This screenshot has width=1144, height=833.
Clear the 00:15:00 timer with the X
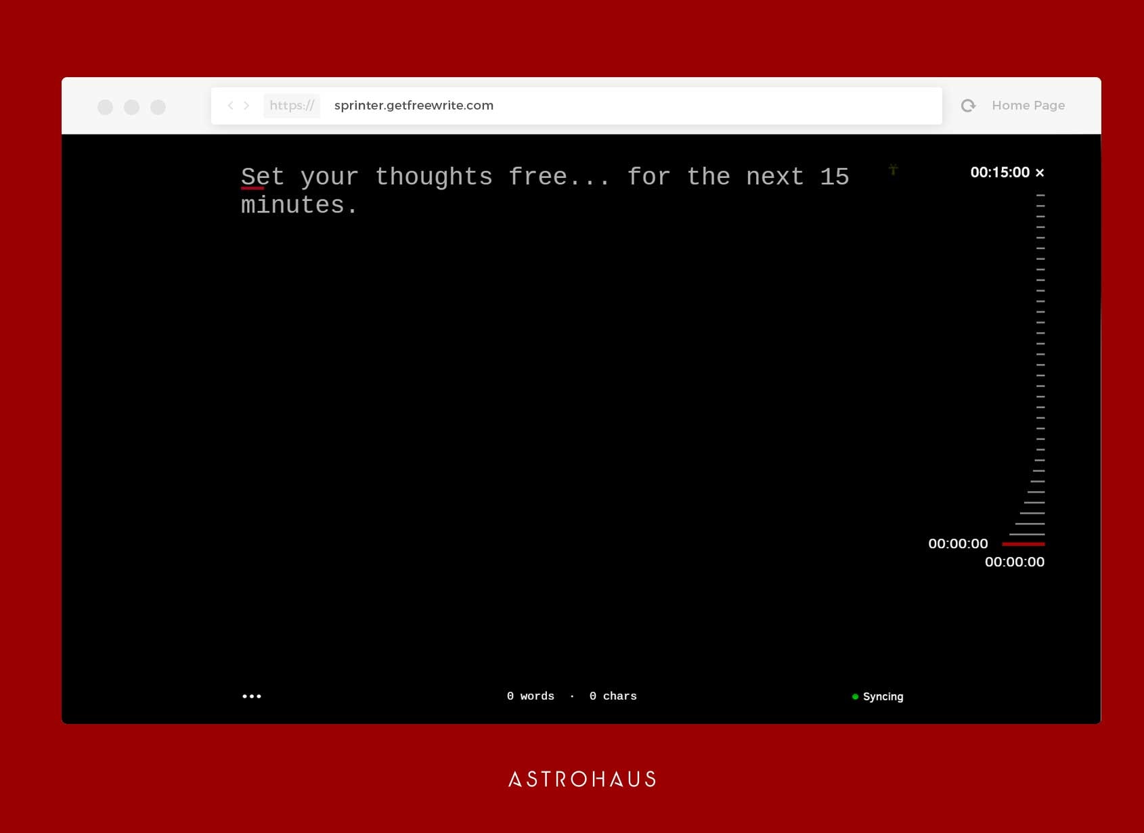(x=1040, y=173)
